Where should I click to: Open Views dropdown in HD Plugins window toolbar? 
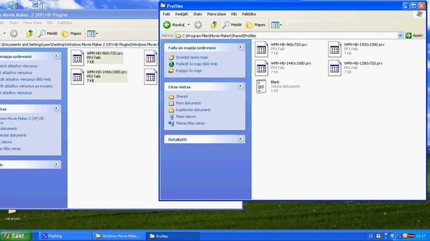click(x=93, y=33)
